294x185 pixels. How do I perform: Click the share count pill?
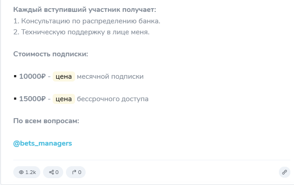(x=53, y=172)
